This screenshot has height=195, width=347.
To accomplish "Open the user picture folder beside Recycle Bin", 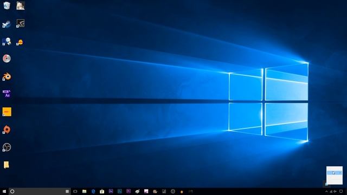I will coord(21,5).
